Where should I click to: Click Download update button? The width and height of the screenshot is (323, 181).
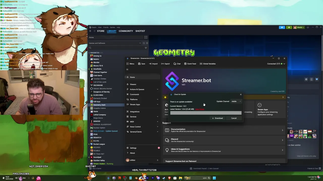(x=218, y=118)
